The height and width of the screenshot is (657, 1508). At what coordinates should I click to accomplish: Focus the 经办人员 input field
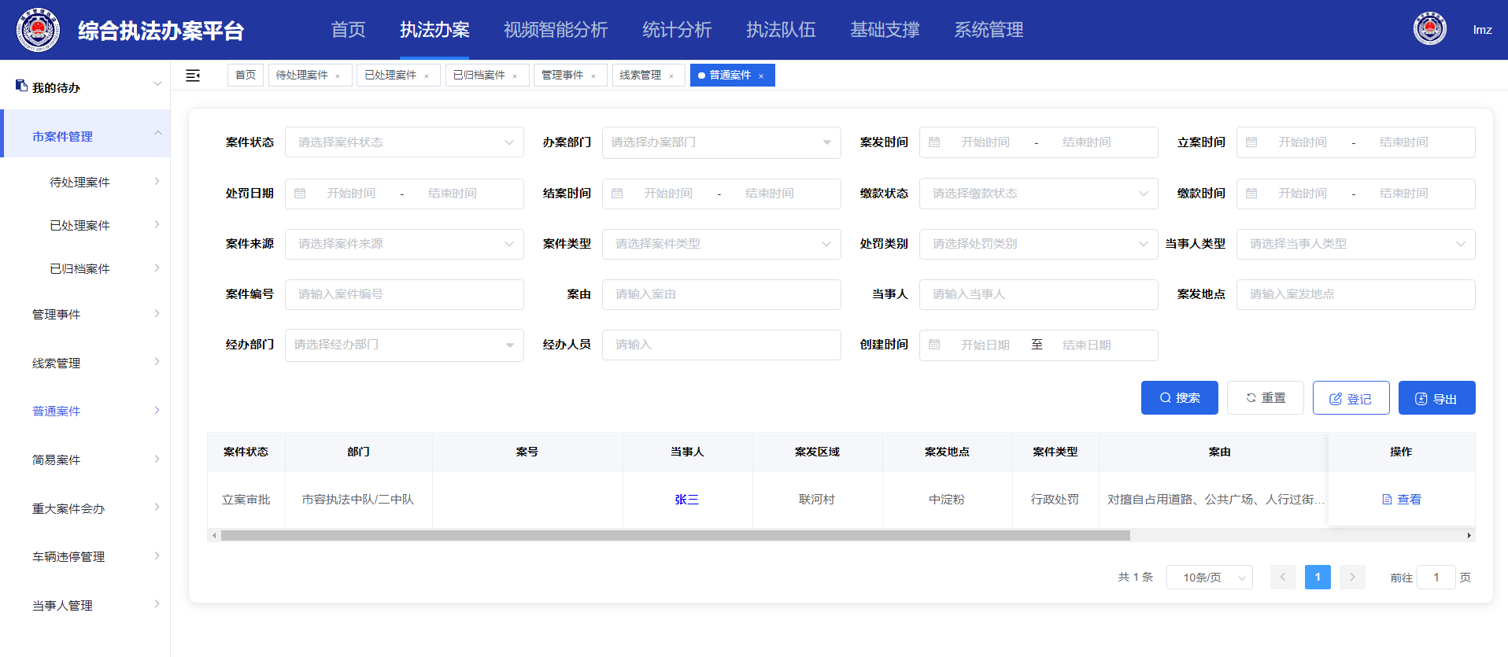[x=721, y=345]
